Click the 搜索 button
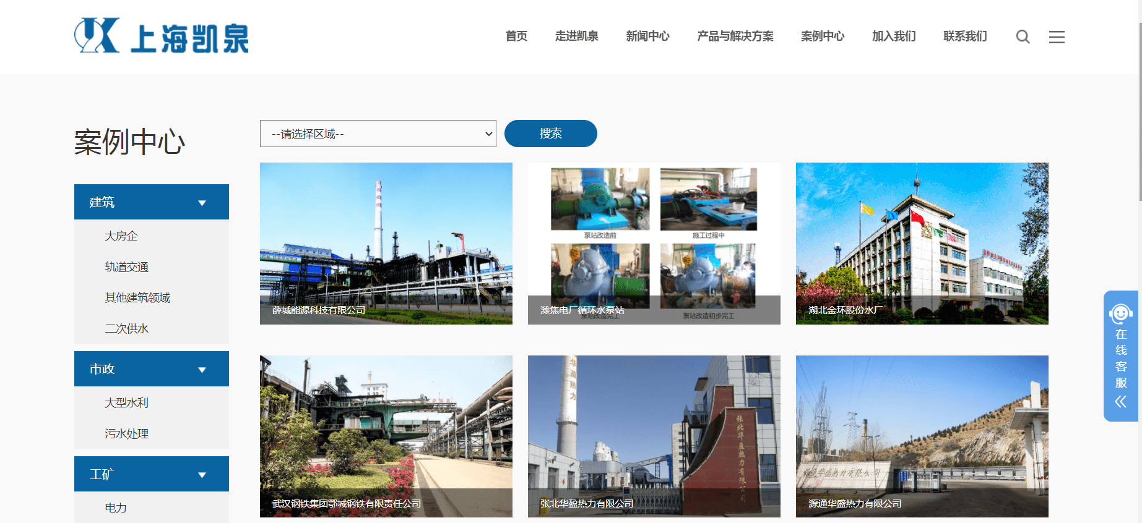This screenshot has height=523, width=1142. point(551,134)
